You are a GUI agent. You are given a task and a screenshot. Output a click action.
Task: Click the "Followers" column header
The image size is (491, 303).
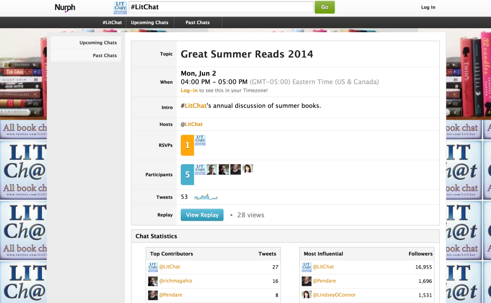click(x=421, y=254)
